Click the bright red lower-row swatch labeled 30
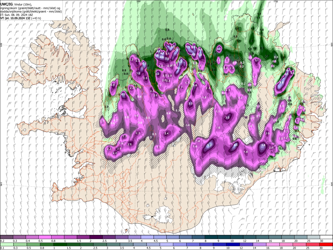 [x=326, y=244]
